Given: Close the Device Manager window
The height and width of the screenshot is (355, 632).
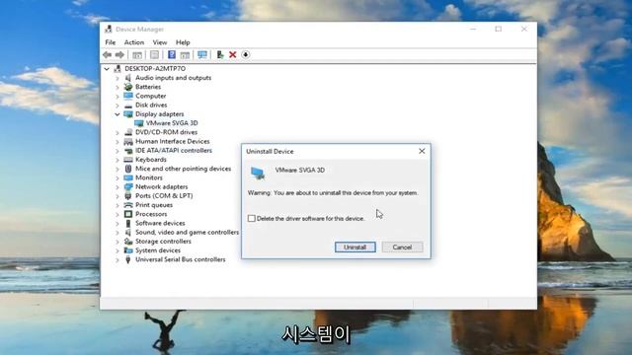Looking at the screenshot, I should (524, 29).
